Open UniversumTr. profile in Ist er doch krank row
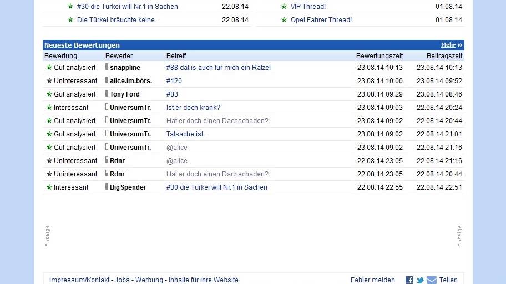The width and height of the screenshot is (506, 284). [130, 108]
